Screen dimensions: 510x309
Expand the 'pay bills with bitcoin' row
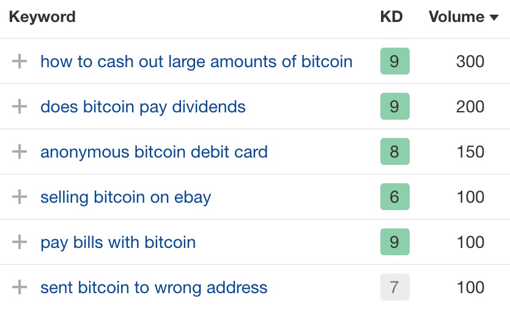click(x=20, y=242)
